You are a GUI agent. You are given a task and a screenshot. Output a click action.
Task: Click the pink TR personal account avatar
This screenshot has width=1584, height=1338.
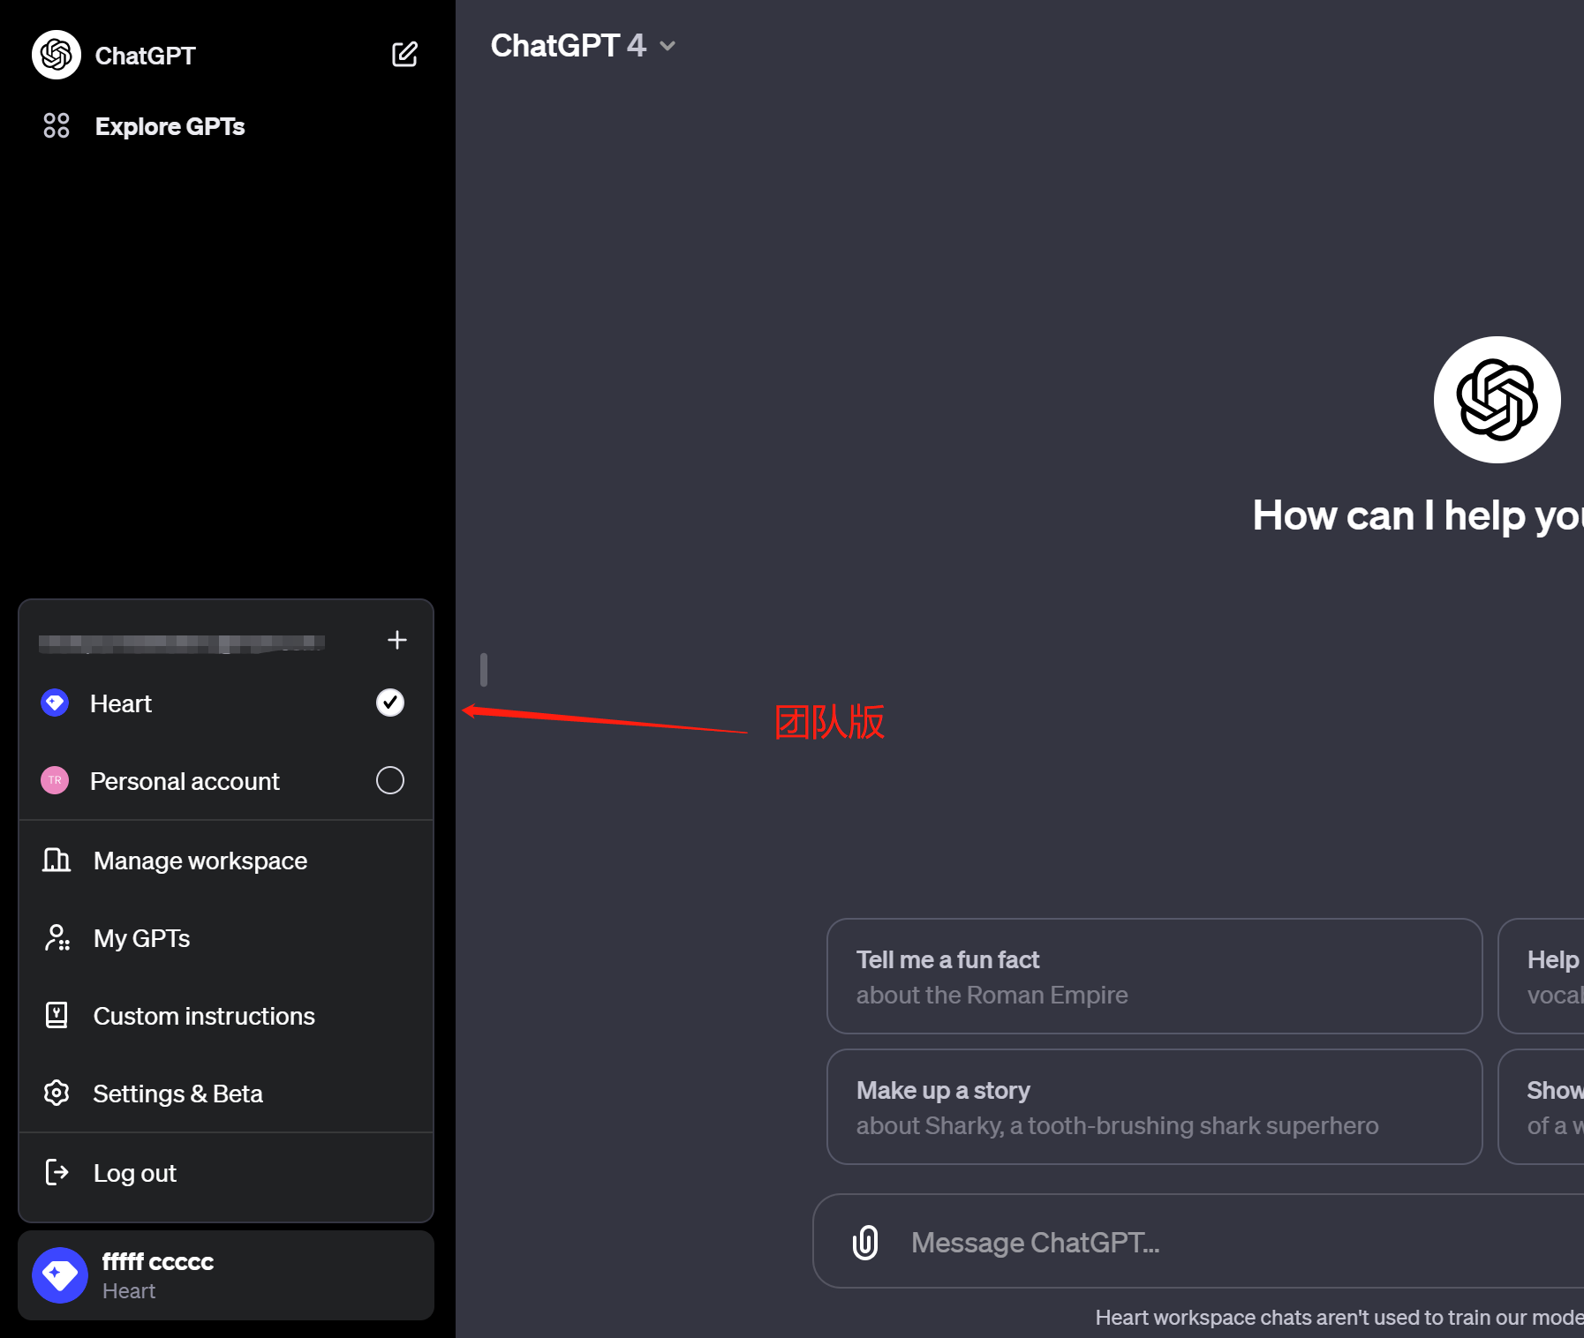[55, 780]
